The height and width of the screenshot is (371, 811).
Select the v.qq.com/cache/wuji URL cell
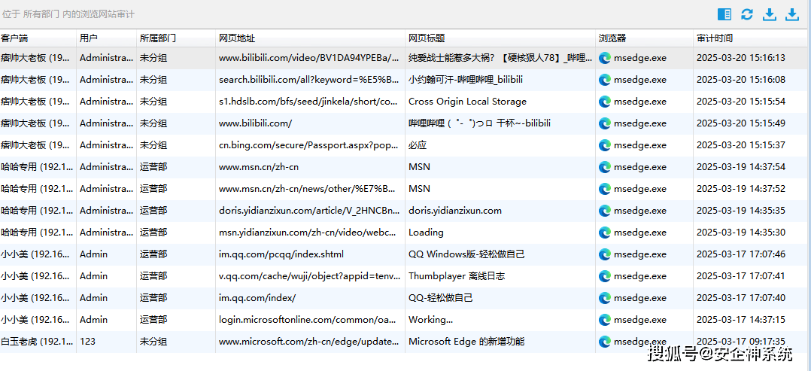point(310,276)
